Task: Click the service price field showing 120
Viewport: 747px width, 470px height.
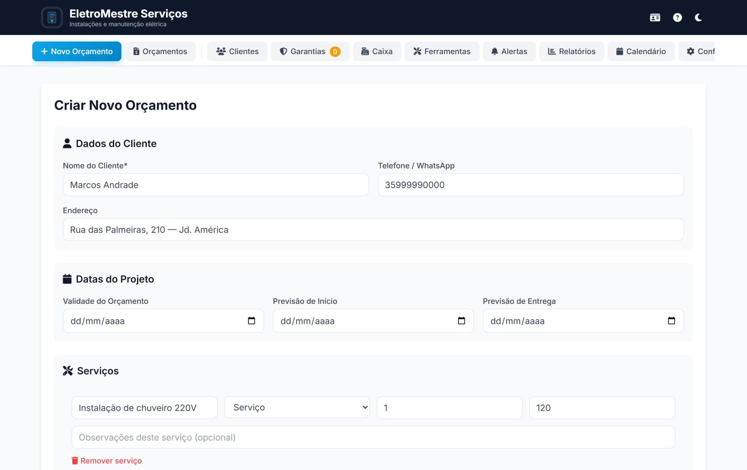Action: tap(602, 408)
